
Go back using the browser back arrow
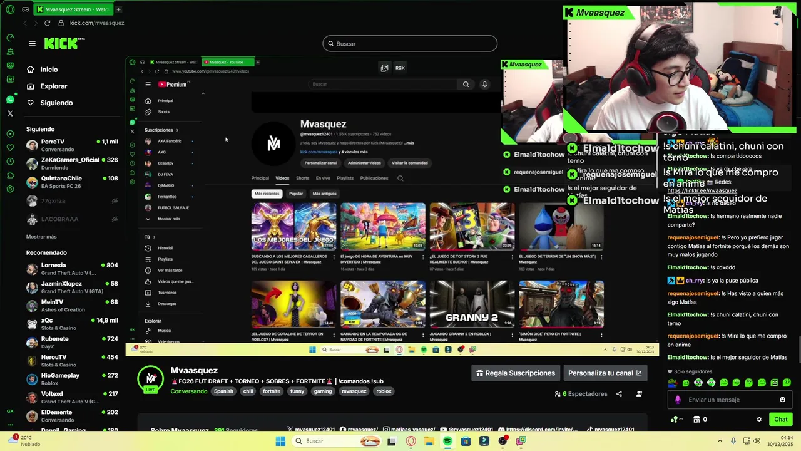[25, 23]
